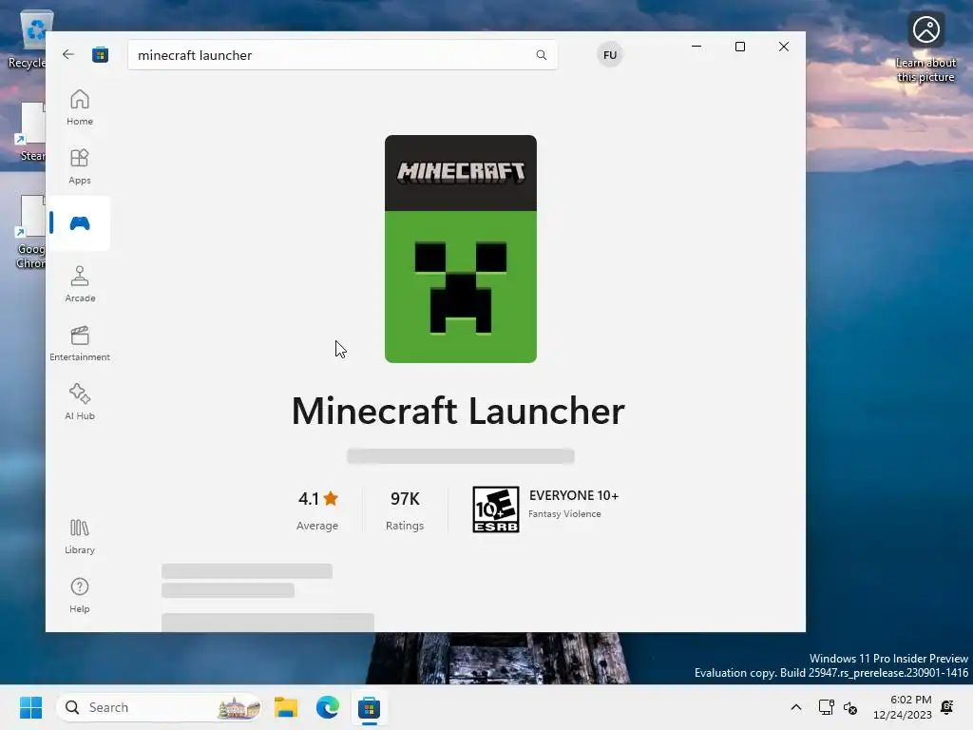The image size is (973, 730).
Task: Click the 97K Ratings count
Action: [405, 510]
